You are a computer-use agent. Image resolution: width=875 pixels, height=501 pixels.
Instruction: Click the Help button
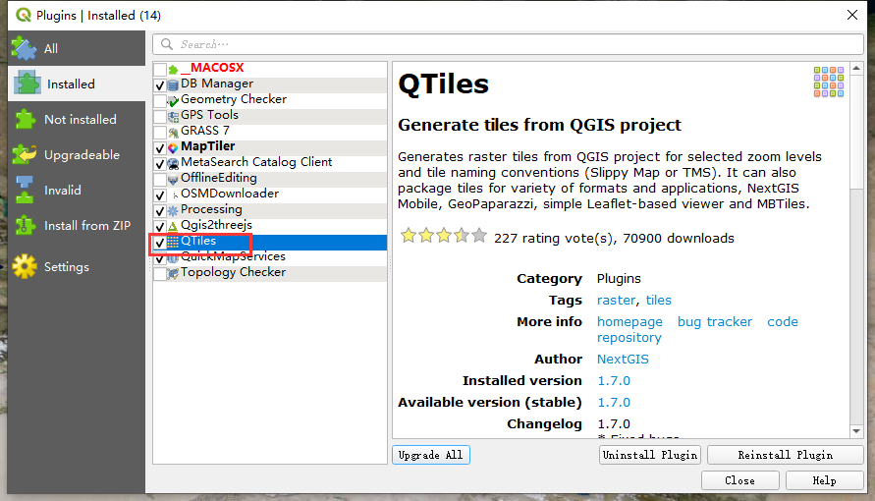pos(824,480)
